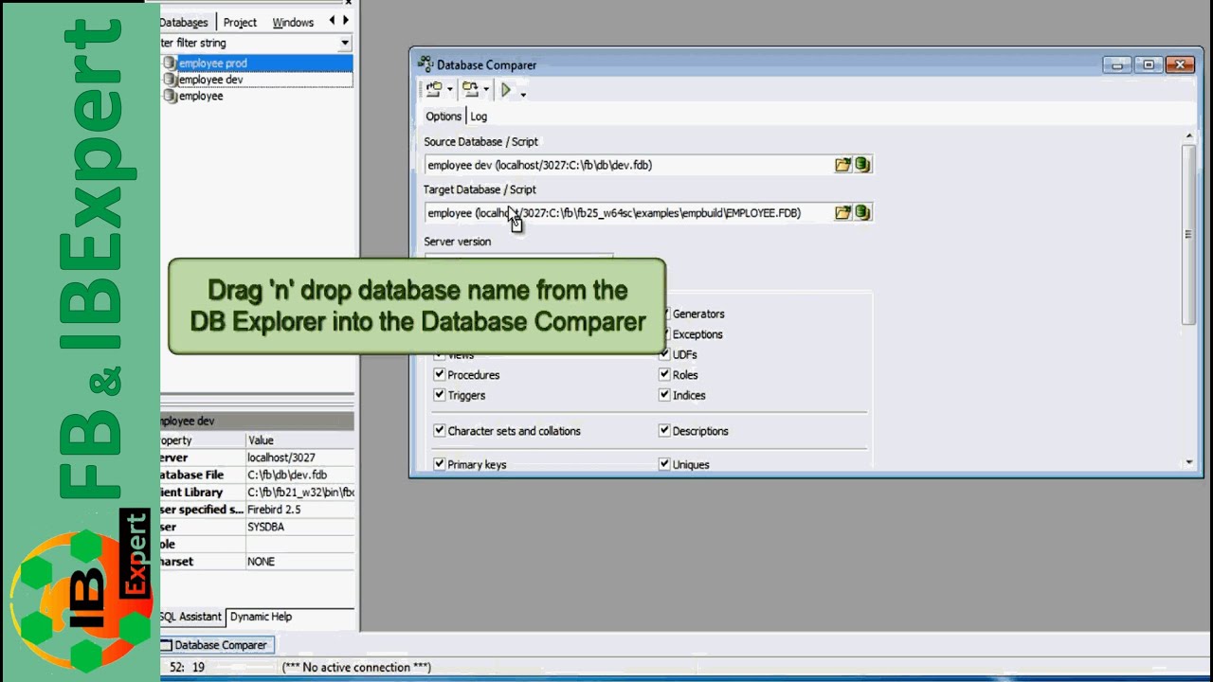1213x682 pixels.
Task: Click the Database Comparer taskbar window tab
Action: (x=215, y=645)
